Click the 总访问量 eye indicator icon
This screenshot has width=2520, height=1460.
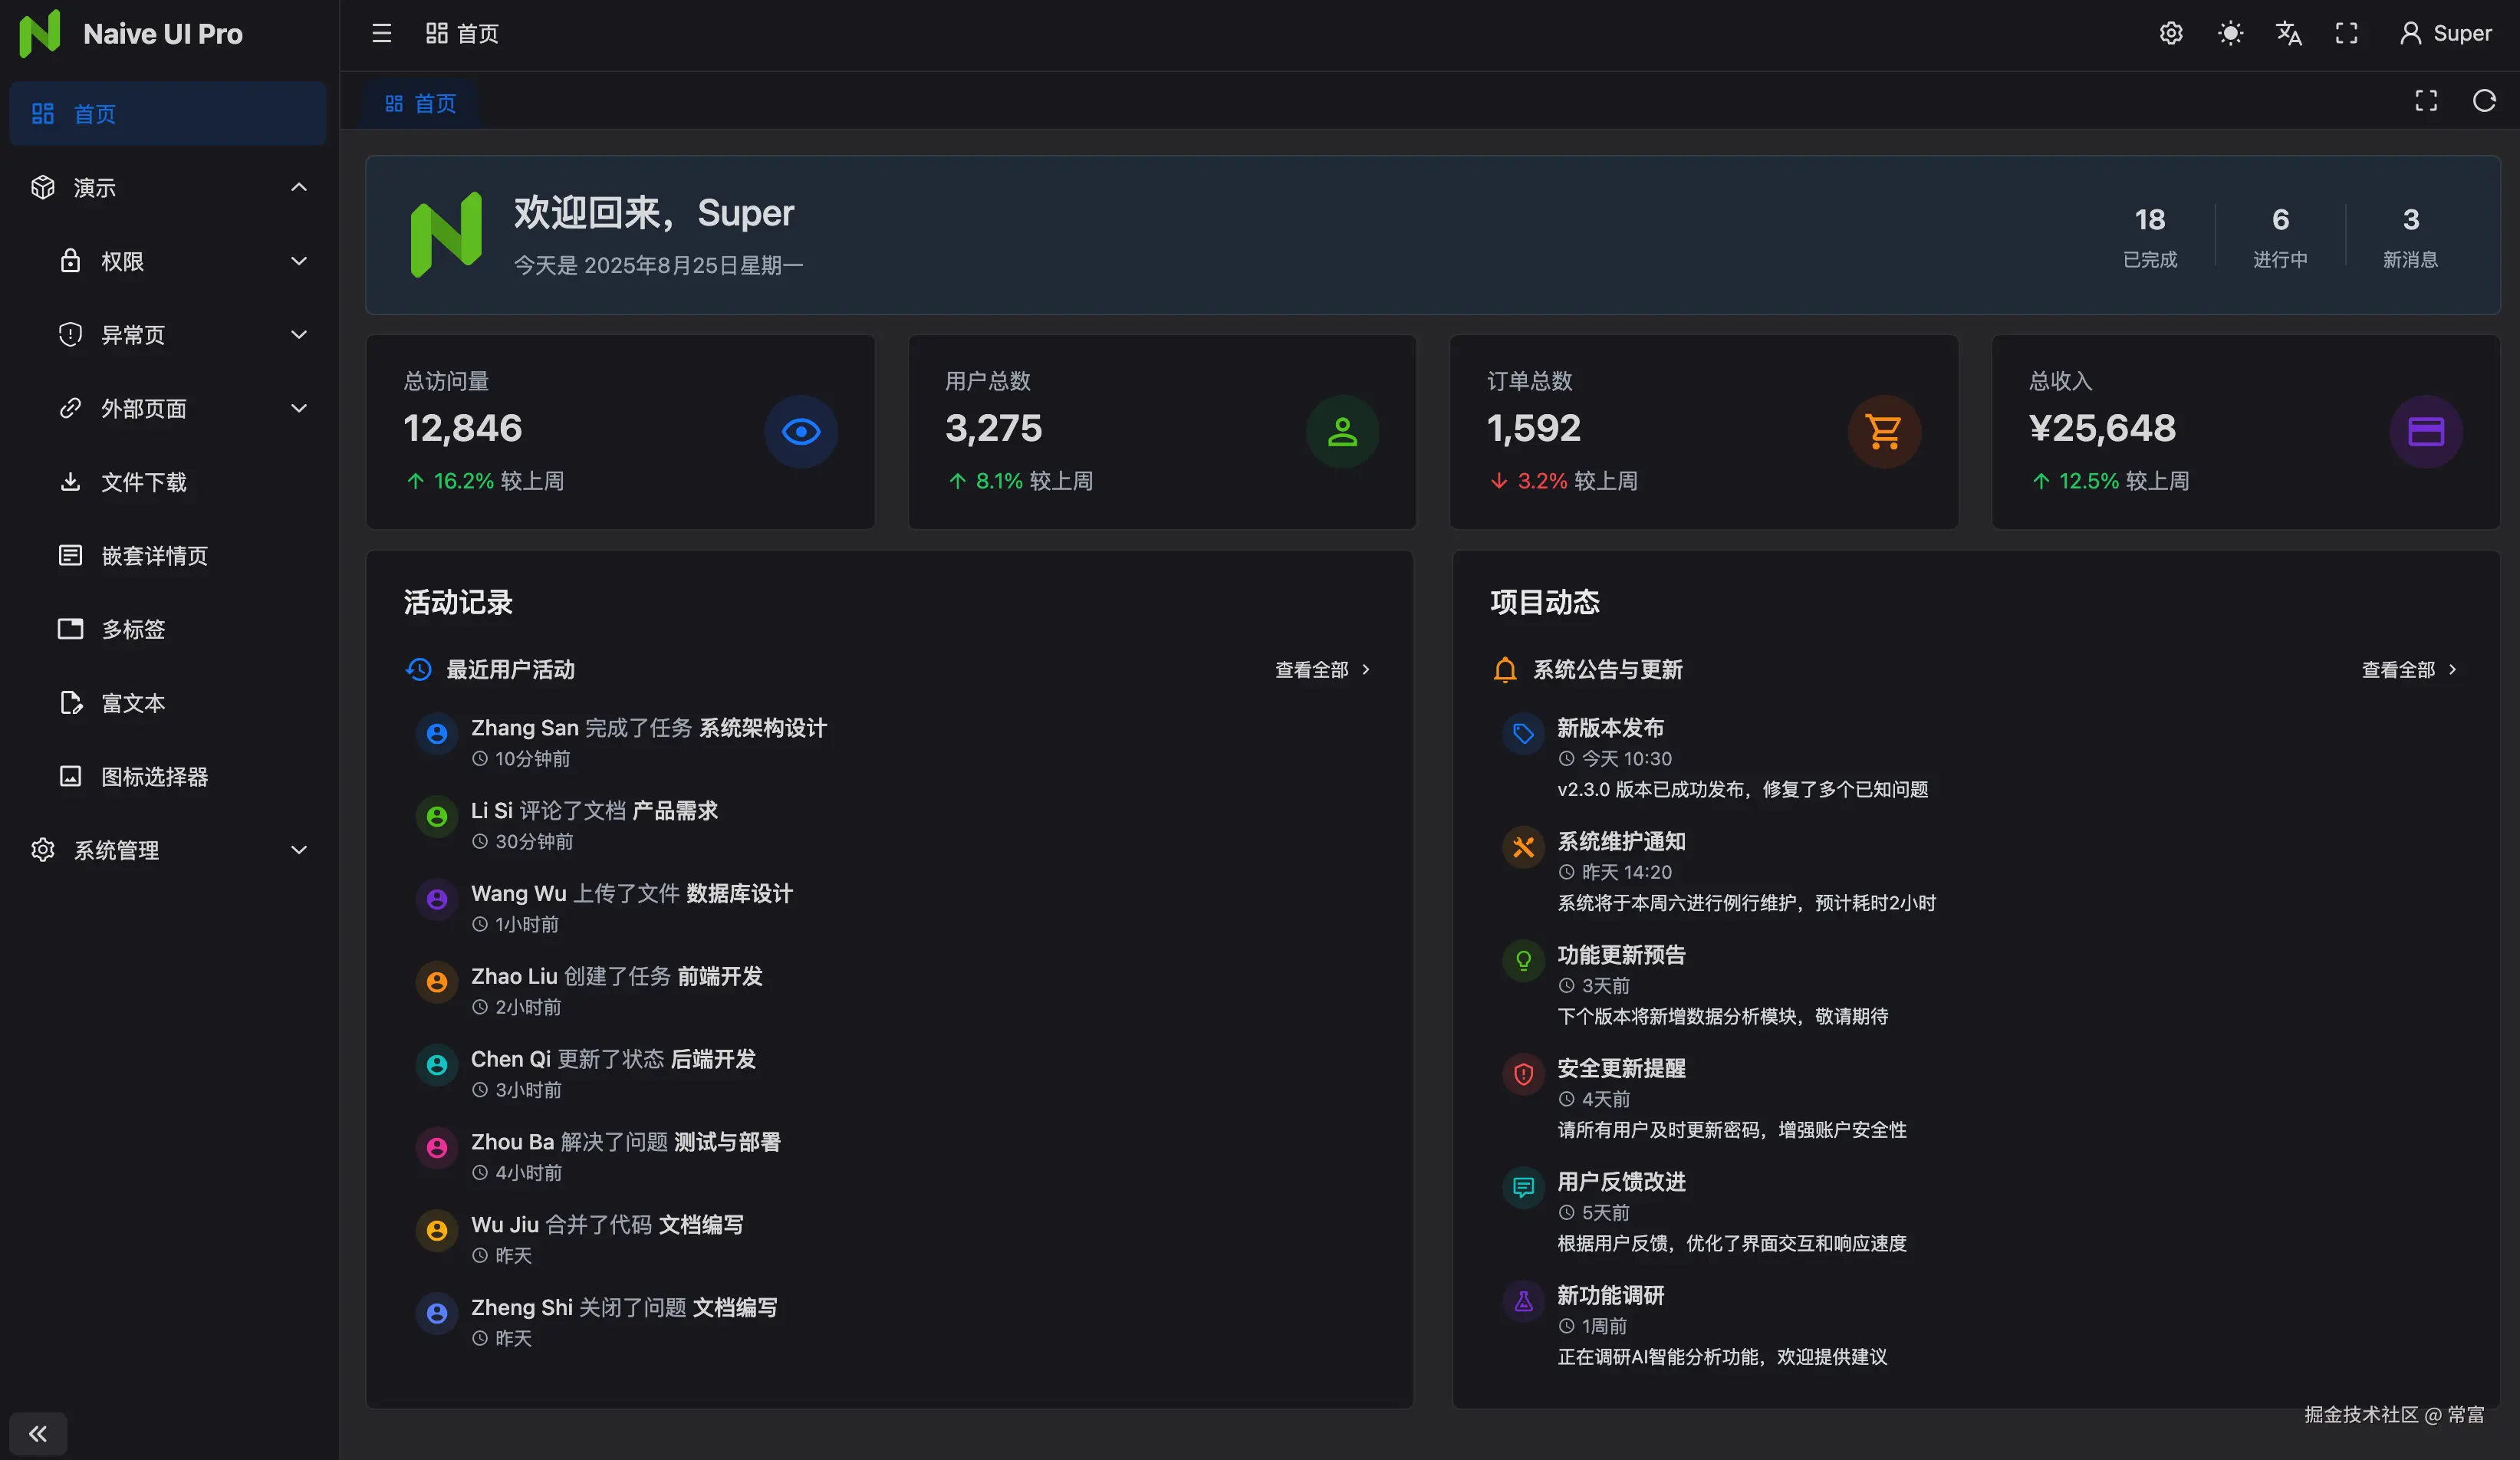tap(801, 432)
